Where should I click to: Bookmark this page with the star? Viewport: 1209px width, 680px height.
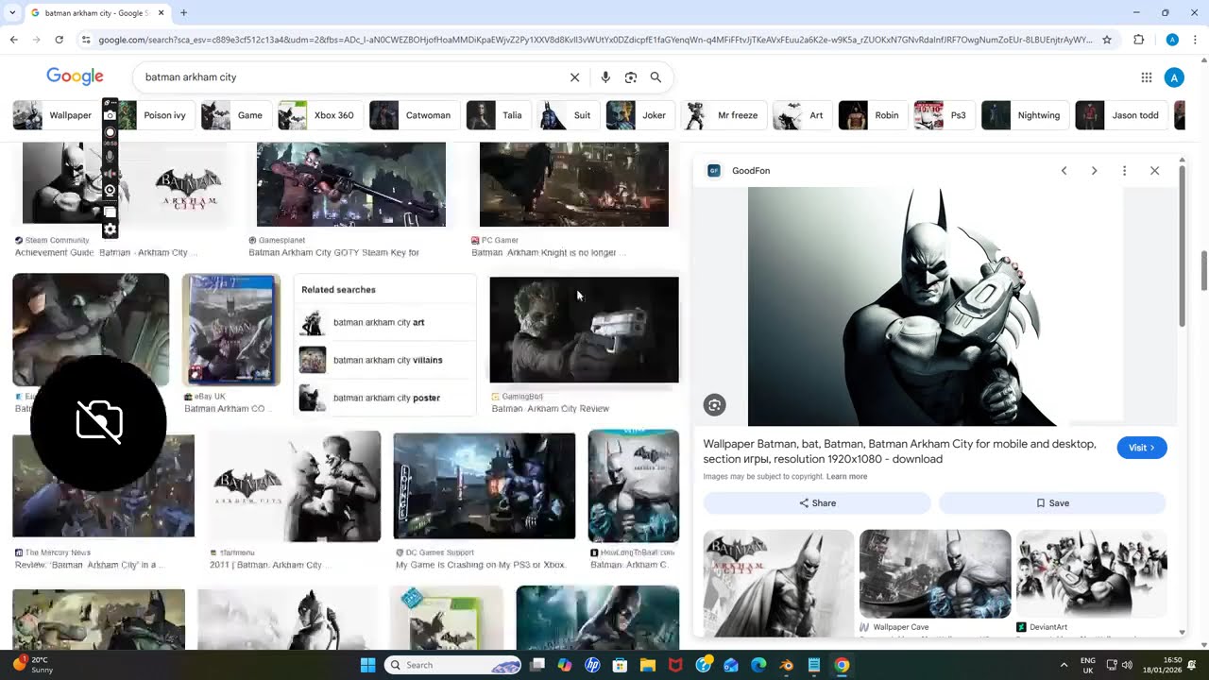[x=1107, y=40]
